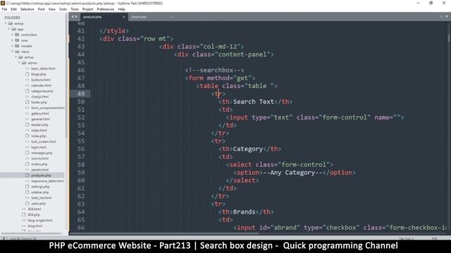Click the core folder icon

point(17,41)
